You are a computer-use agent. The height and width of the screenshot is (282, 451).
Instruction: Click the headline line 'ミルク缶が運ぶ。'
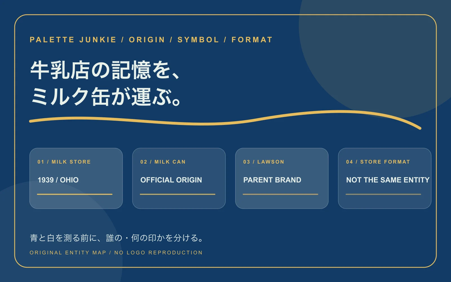pyautogui.click(x=106, y=97)
